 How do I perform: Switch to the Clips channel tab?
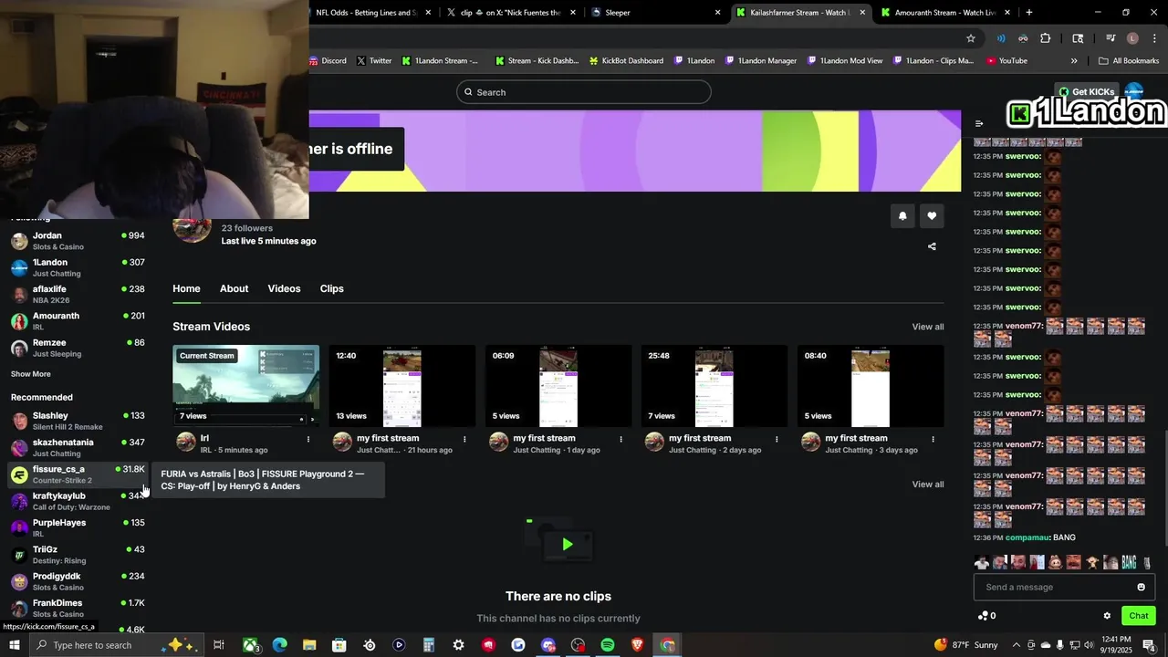[331, 288]
